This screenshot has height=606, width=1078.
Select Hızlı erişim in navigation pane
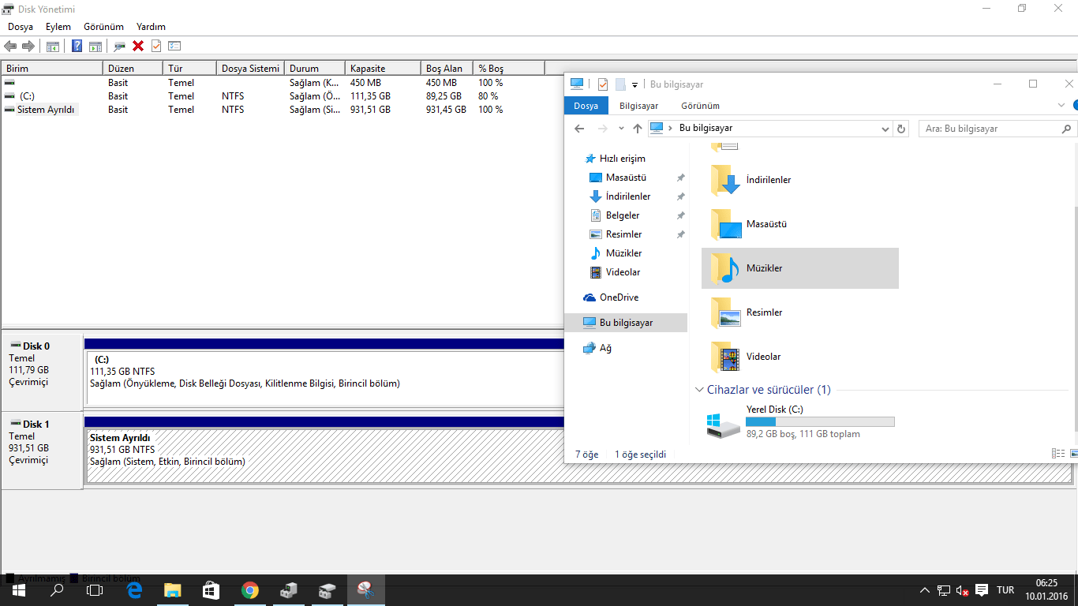(622, 159)
